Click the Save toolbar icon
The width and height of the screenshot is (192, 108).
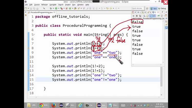click(31, 8)
